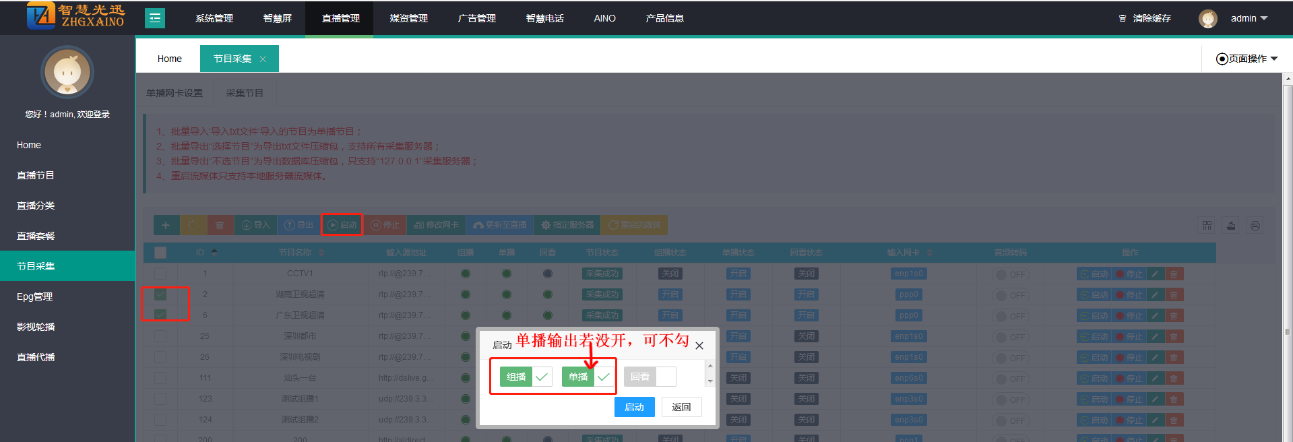Click the sidebar collapse icon in header
Viewport: 1293px width, 442px height.
point(155,18)
